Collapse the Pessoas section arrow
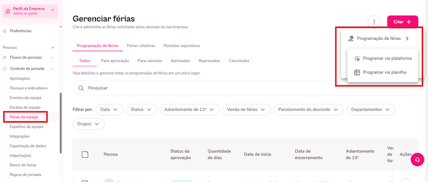 53,48
